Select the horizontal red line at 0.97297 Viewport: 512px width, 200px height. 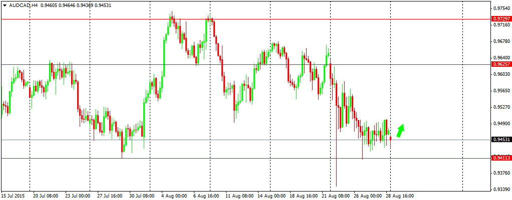(245, 19)
